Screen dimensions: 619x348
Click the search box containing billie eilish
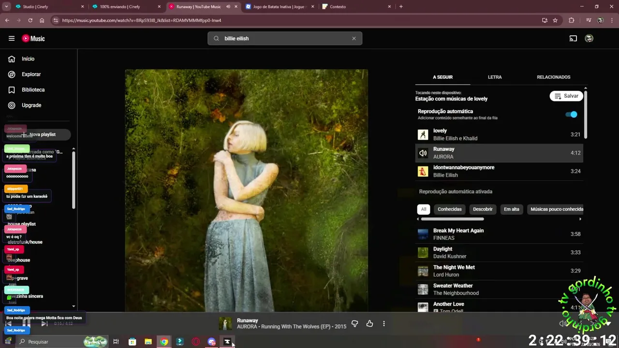coord(285,39)
